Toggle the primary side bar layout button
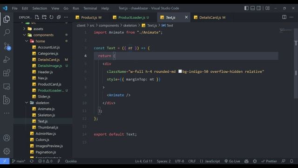 tap(246, 8)
